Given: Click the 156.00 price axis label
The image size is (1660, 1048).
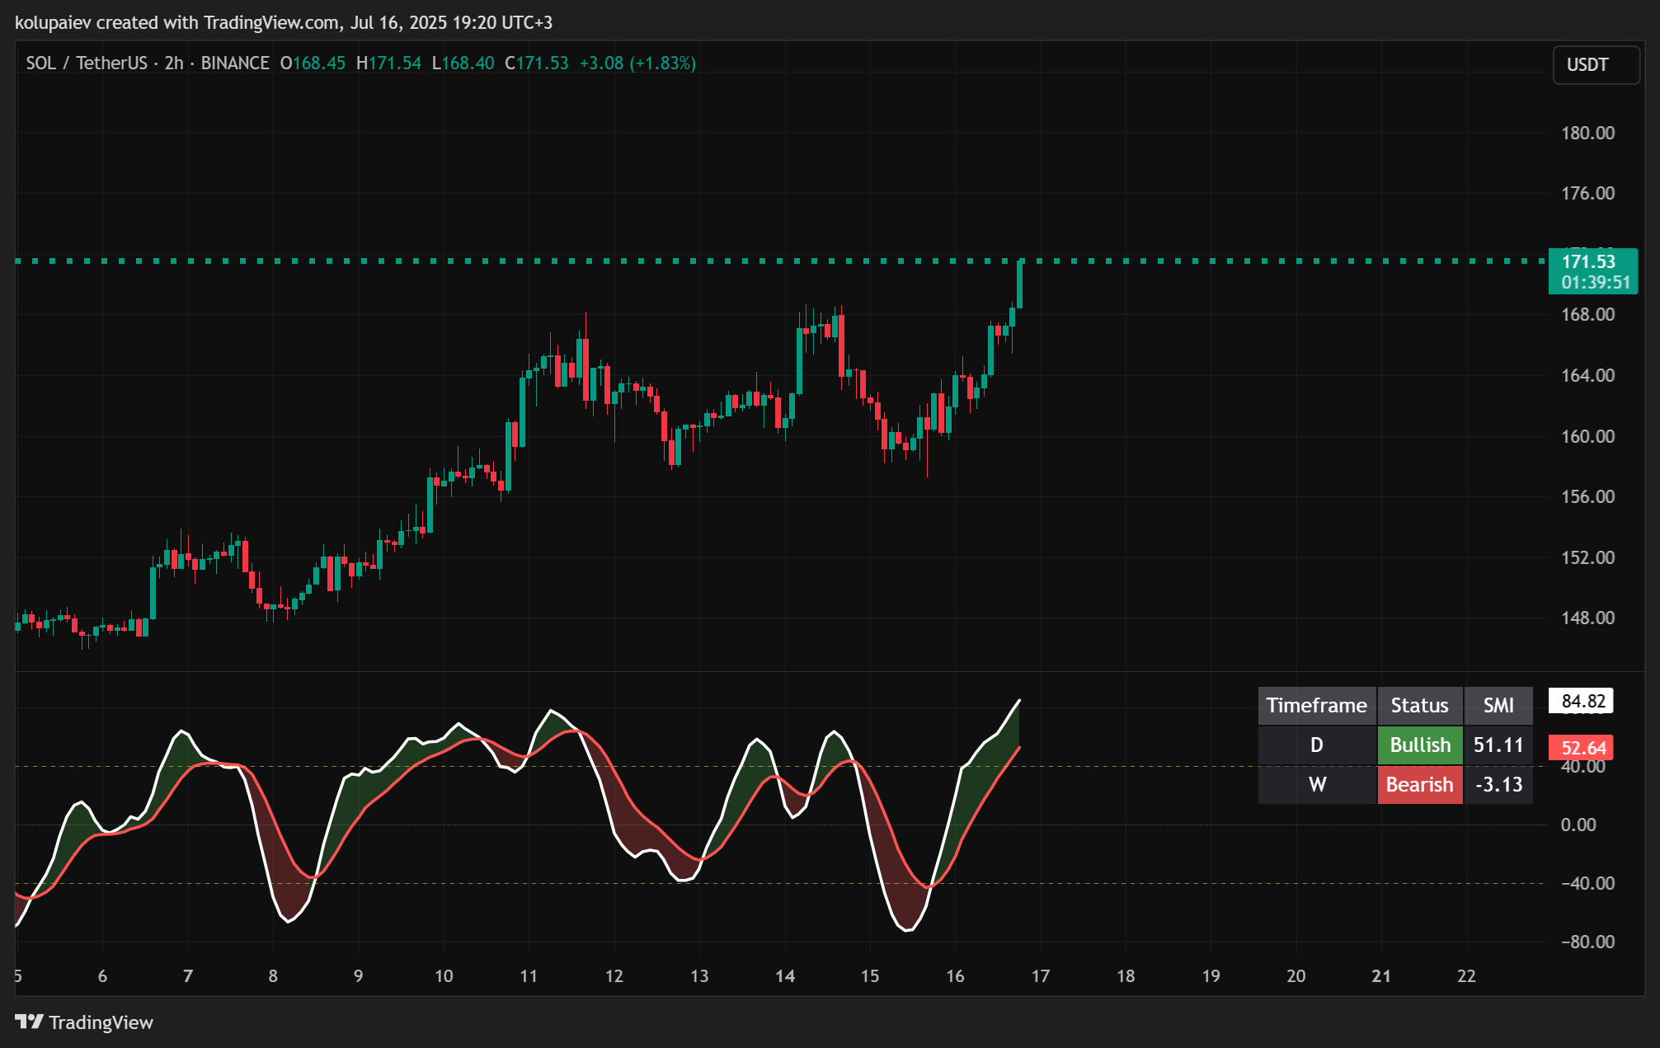Looking at the screenshot, I should [x=1587, y=496].
